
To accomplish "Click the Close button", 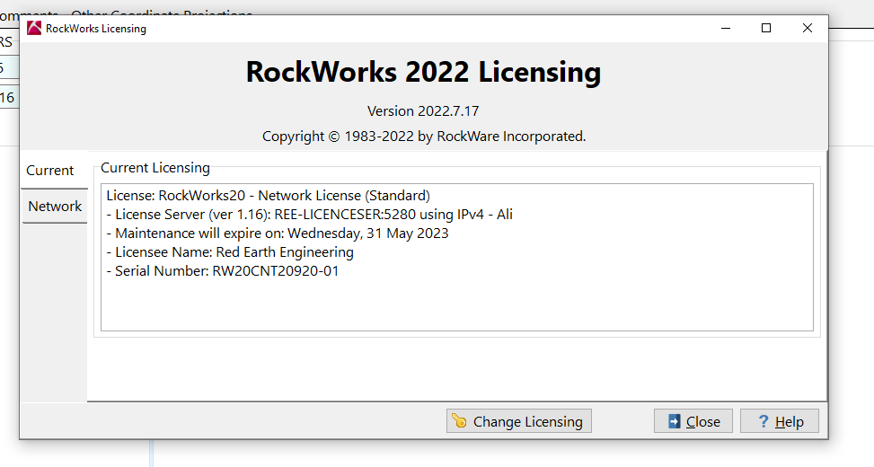I will point(693,421).
